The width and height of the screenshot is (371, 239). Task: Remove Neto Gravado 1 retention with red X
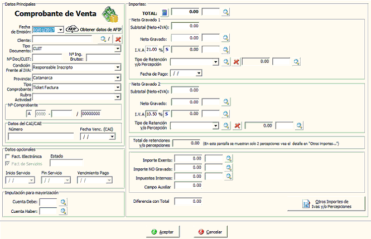(x=236, y=62)
